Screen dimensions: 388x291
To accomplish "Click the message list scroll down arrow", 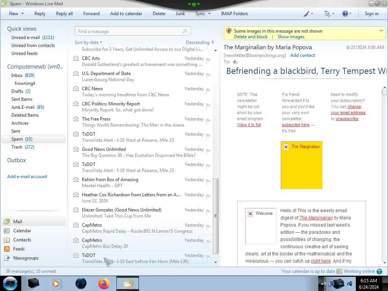I will click(216, 262).
